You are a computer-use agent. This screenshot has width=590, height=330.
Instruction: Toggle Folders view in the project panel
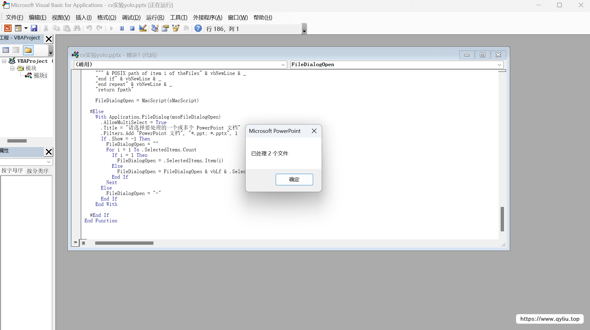[x=28, y=50]
